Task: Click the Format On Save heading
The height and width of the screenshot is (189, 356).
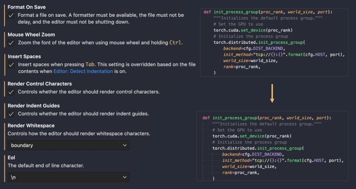Action: pyautogui.click(x=27, y=7)
